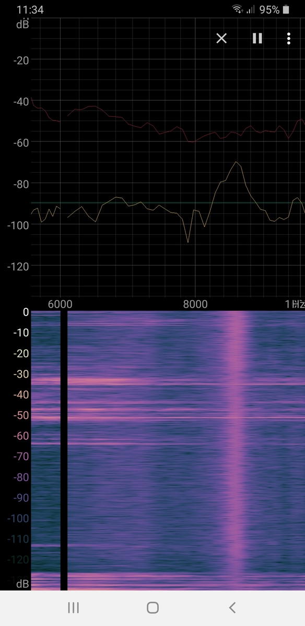This screenshot has height=626, width=305.
Task: Tap the -120 dB label on spectrum axis
Action: point(19,266)
